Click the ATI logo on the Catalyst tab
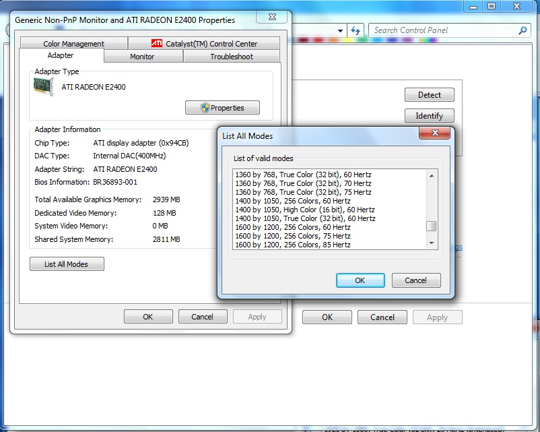Image resolution: width=540 pixels, height=432 pixels. (x=157, y=43)
